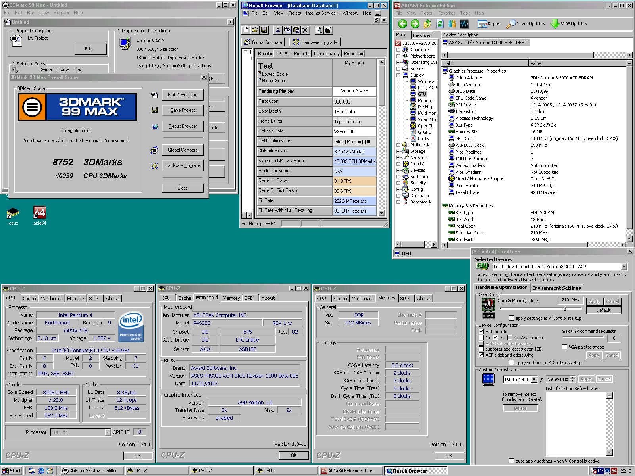Open Favorites menu in AIDA64

[447, 13]
